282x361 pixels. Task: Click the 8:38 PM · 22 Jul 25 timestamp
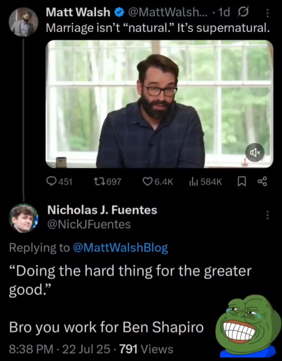pos(60,349)
